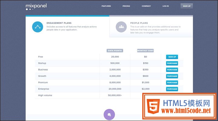Click Sign Up in the Free row
The image size is (218, 121).
[x=172, y=57]
